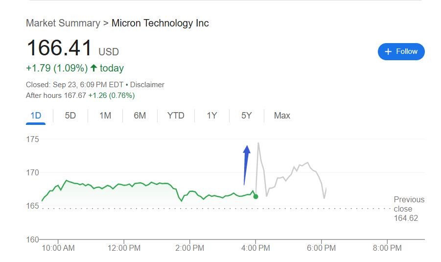Screen dimensions: 441x262
Task: Open the 1M chart range
Action: [x=105, y=116]
